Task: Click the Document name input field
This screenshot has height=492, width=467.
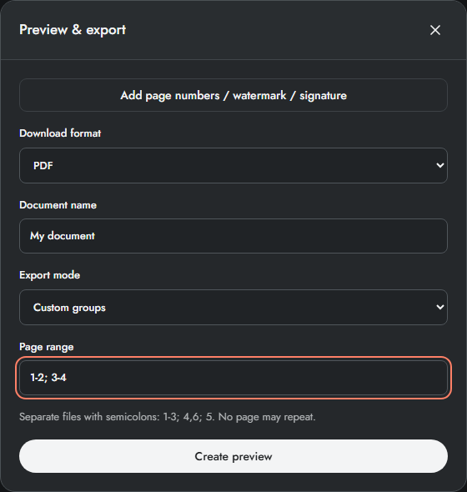Action: point(233,236)
